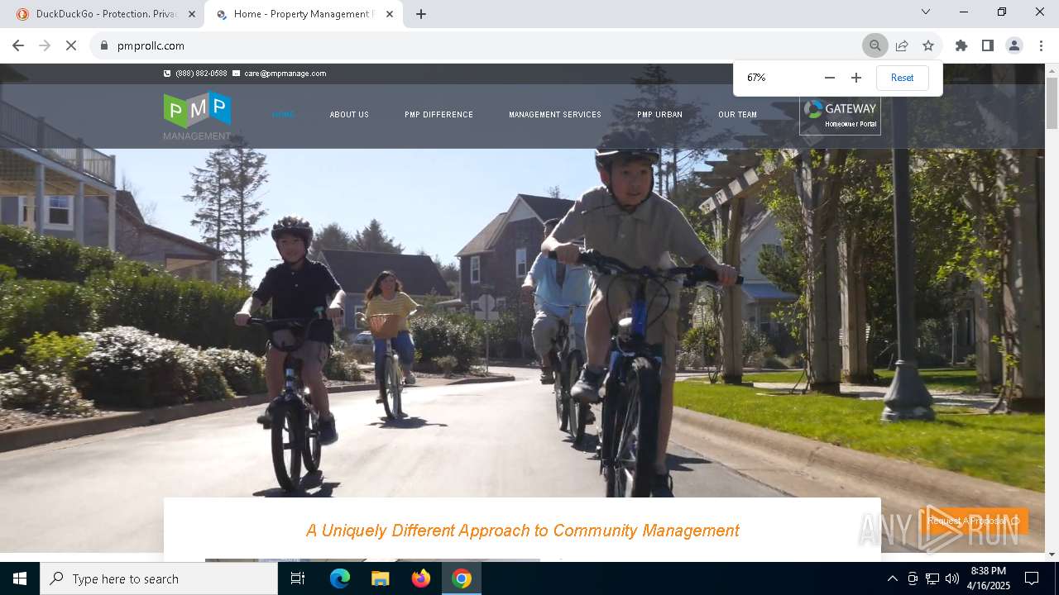Screen dimensions: 1059x595
Task: Decrease zoom with the minus button
Action: pos(830,78)
